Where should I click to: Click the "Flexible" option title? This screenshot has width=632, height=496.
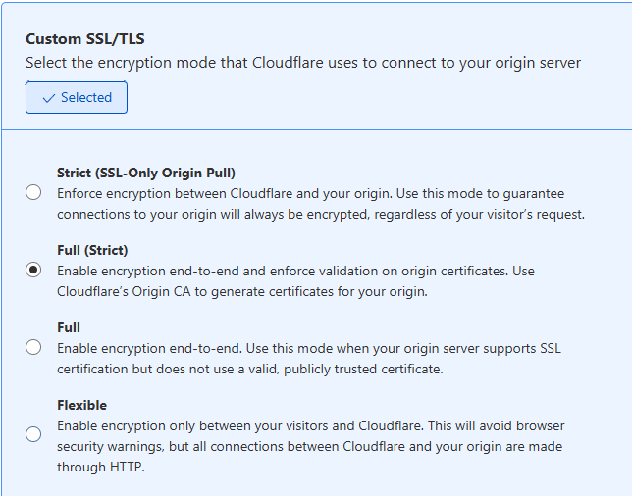[x=81, y=405]
